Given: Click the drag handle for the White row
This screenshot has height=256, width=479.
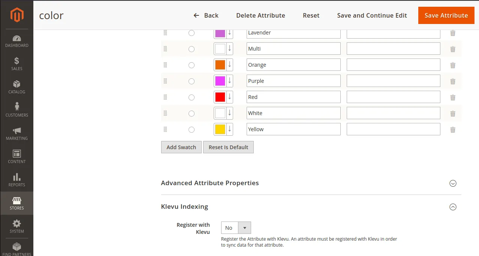Looking at the screenshot, I should (165, 113).
